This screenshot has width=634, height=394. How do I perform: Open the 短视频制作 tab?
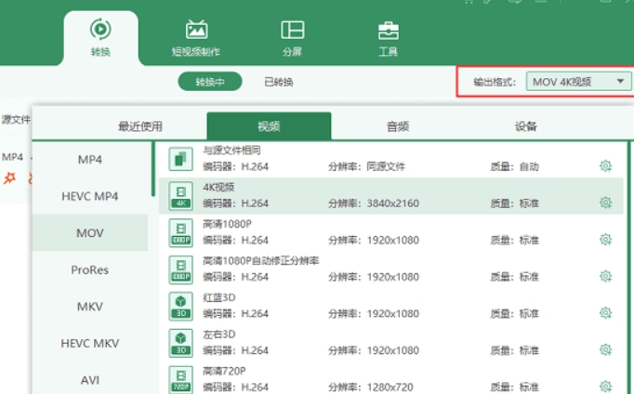(196, 38)
